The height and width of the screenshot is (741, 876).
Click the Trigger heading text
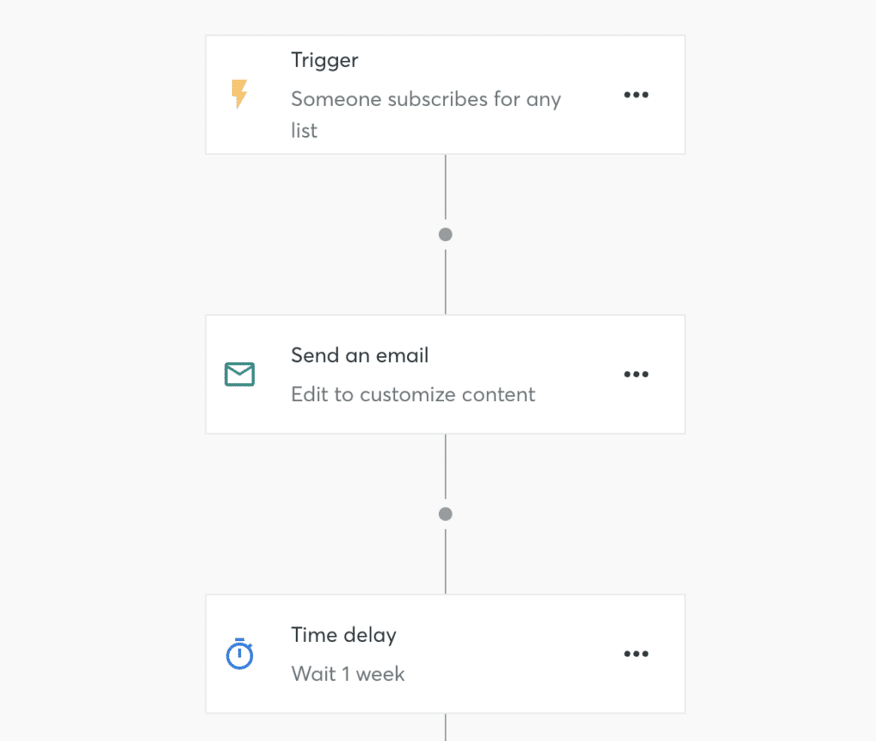click(x=324, y=60)
